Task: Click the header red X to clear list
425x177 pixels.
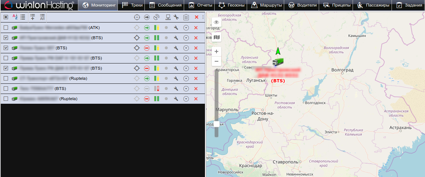Action: (x=196, y=17)
